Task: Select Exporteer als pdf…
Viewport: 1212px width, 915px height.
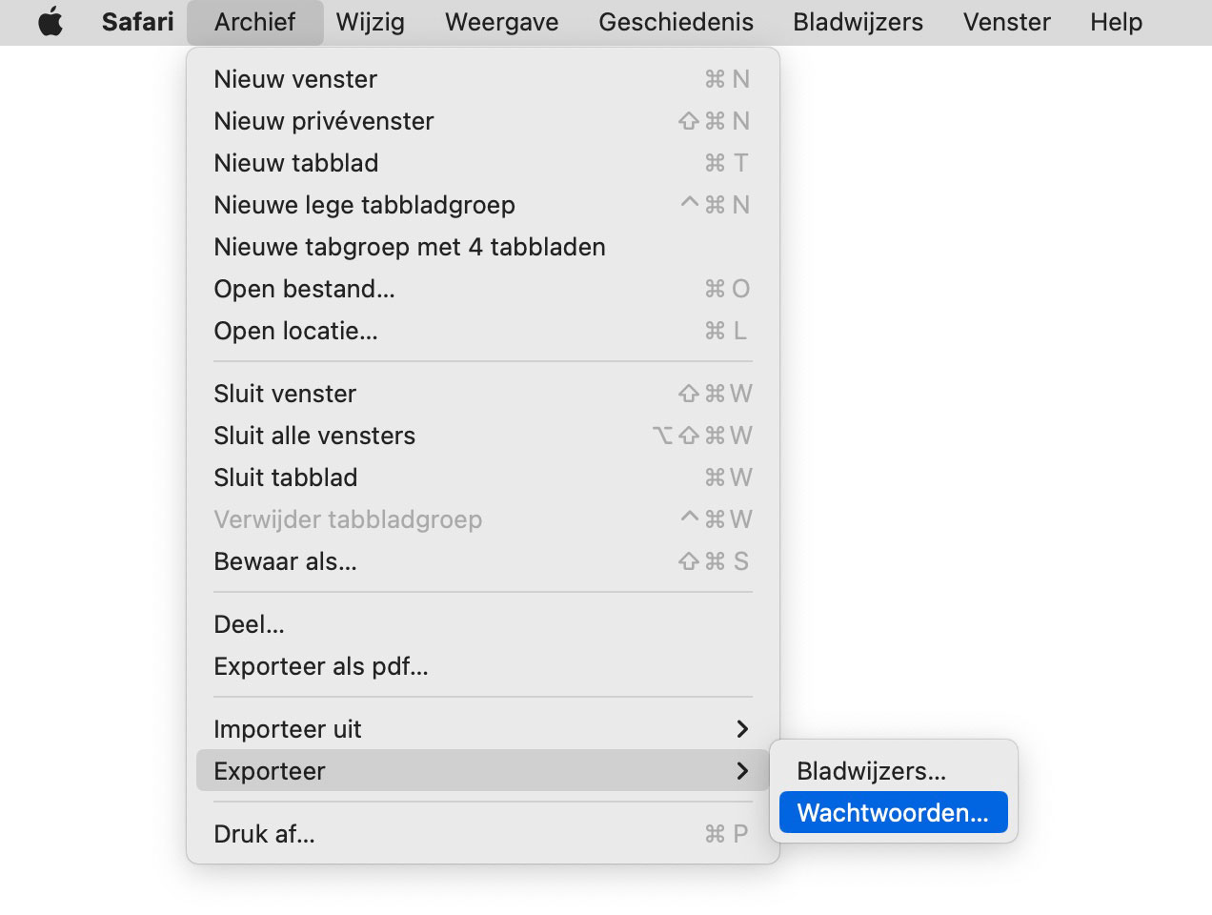Action: point(482,666)
